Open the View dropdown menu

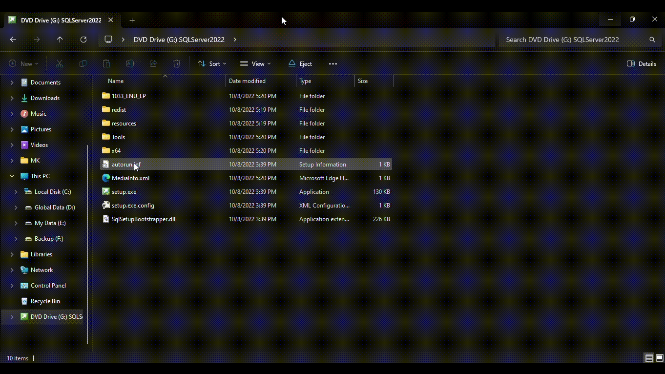pyautogui.click(x=255, y=63)
